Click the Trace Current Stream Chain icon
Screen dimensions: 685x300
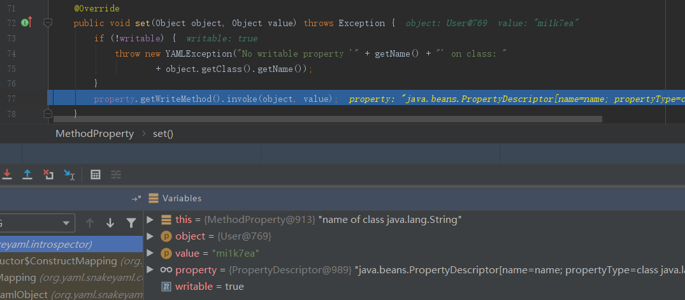click(115, 174)
